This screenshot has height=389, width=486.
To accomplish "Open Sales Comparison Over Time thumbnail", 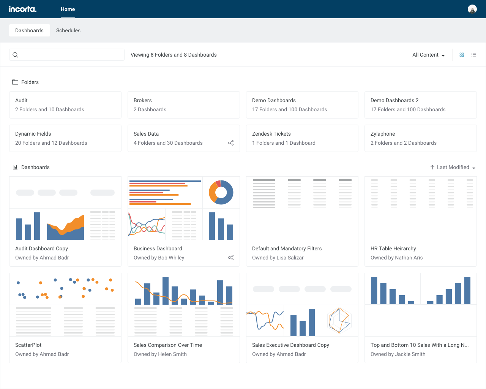I will pos(184,305).
